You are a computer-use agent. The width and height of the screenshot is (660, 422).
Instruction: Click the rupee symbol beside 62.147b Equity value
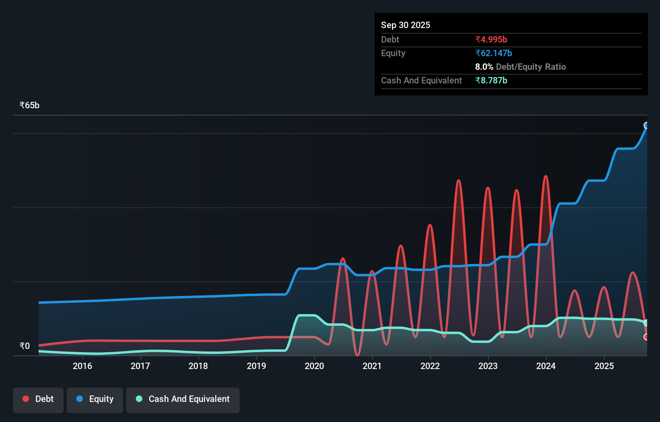tap(478, 53)
